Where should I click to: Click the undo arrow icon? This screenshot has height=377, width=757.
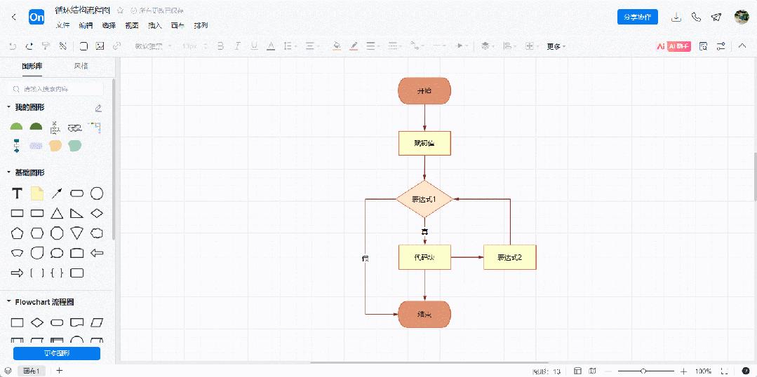click(13, 46)
